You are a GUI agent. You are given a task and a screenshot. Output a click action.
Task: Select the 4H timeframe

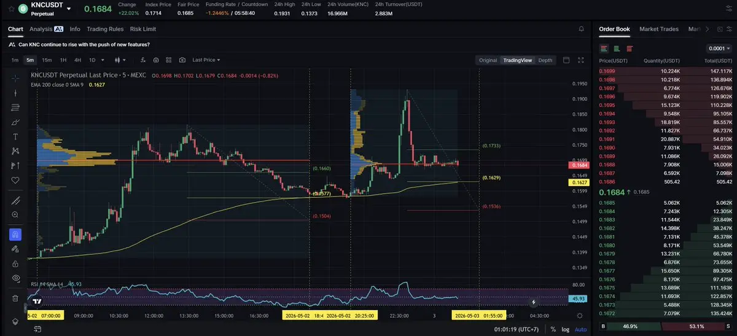pyautogui.click(x=77, y=60)
